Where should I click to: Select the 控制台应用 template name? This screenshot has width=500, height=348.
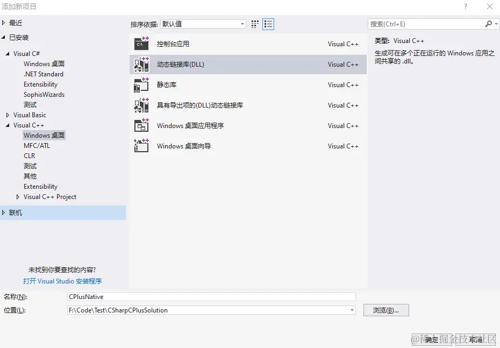pos(173,44)
